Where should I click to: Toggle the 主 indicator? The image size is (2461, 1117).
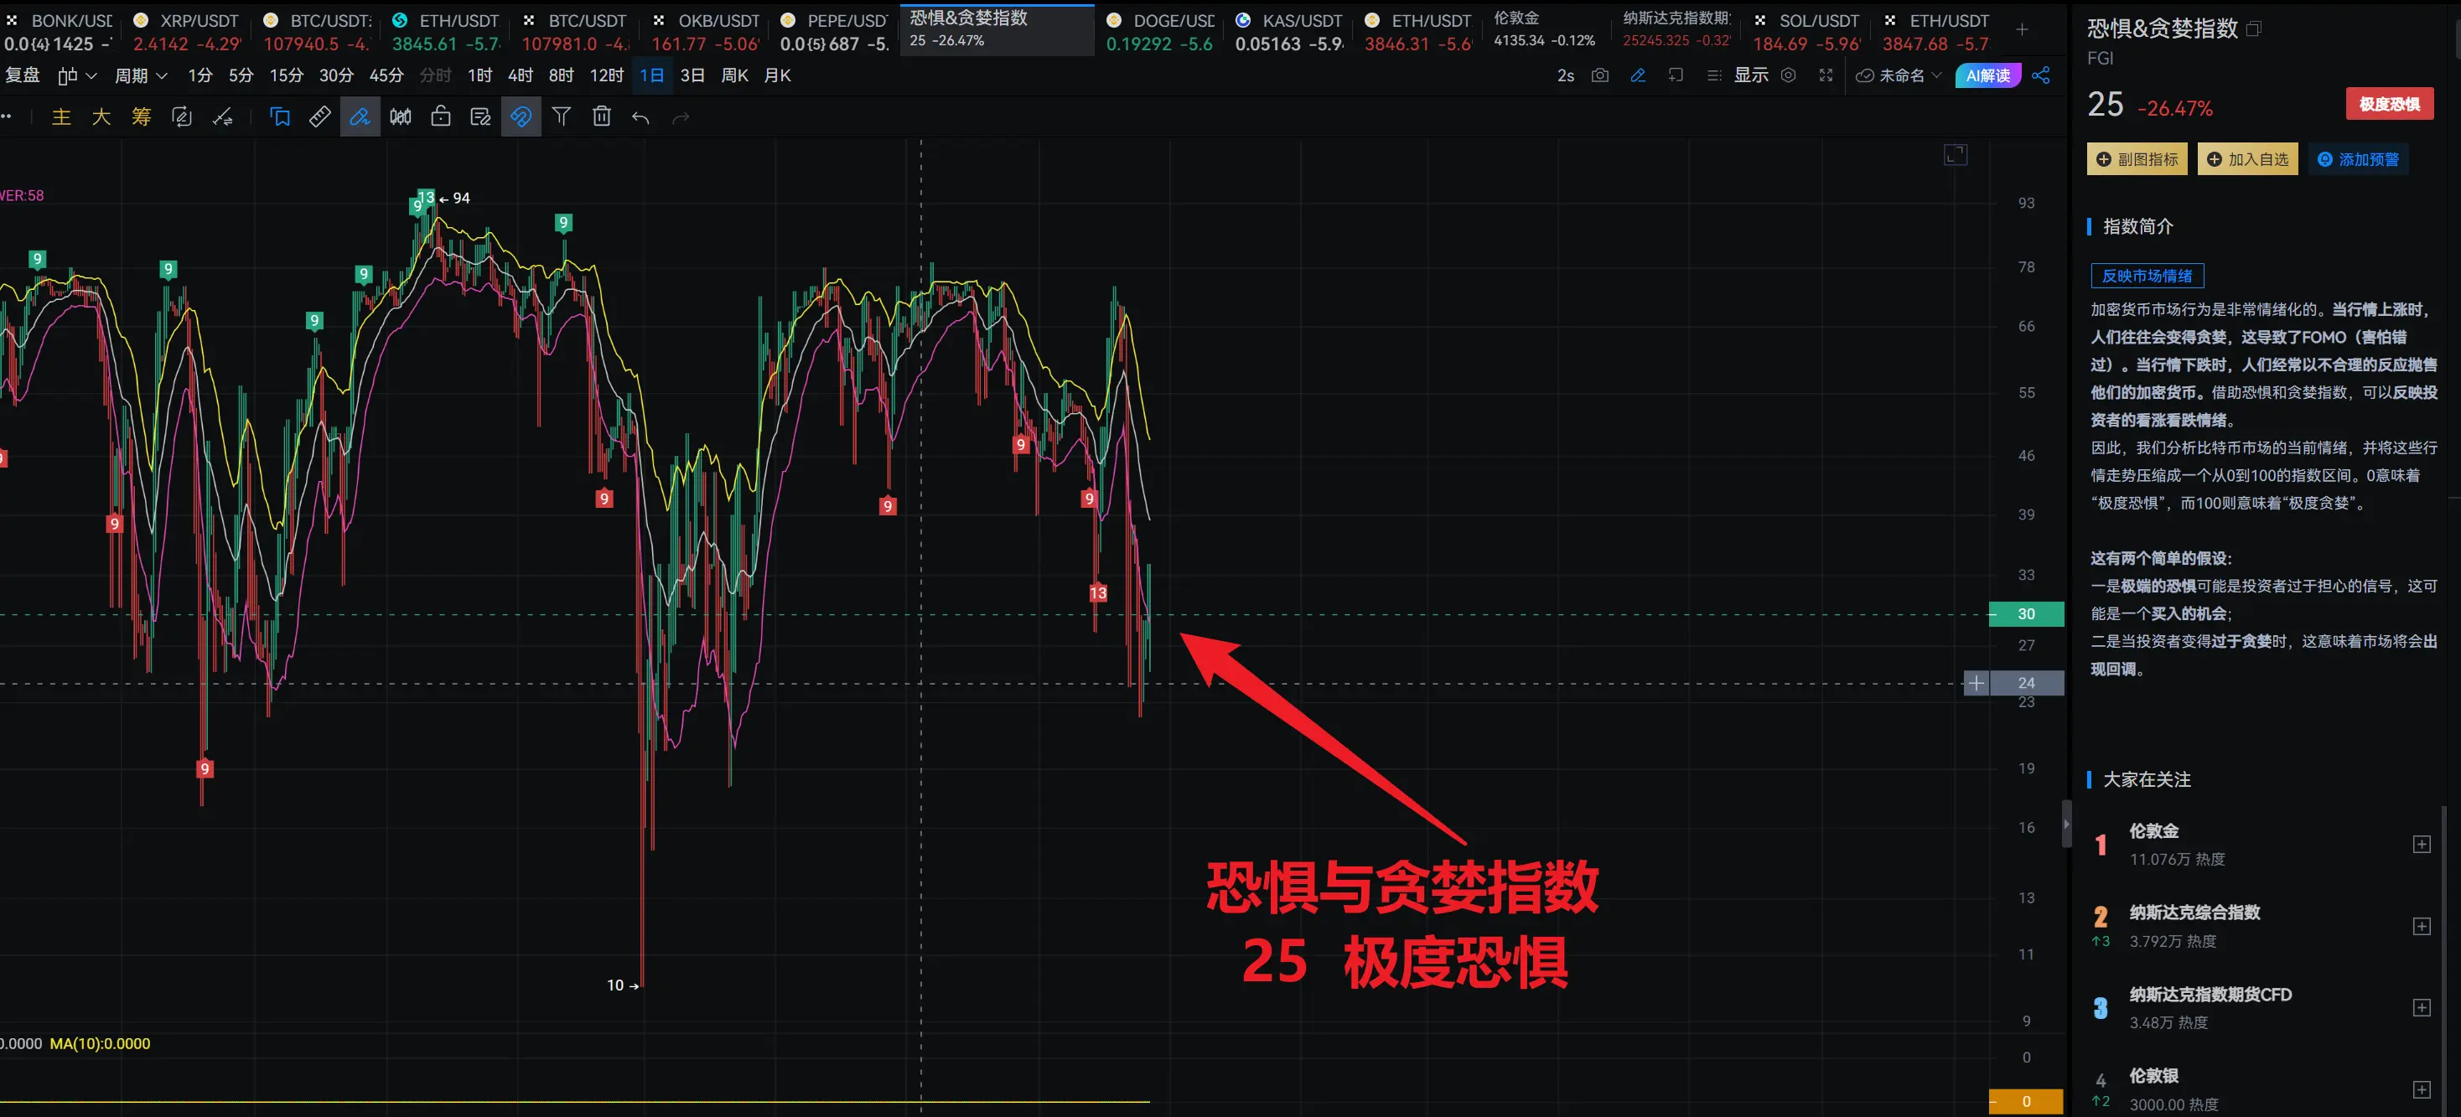point(61,116)
